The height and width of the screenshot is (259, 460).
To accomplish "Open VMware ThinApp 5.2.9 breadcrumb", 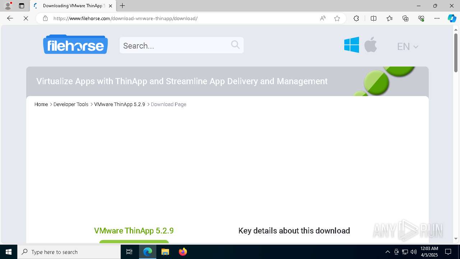I will click(120, 104).
